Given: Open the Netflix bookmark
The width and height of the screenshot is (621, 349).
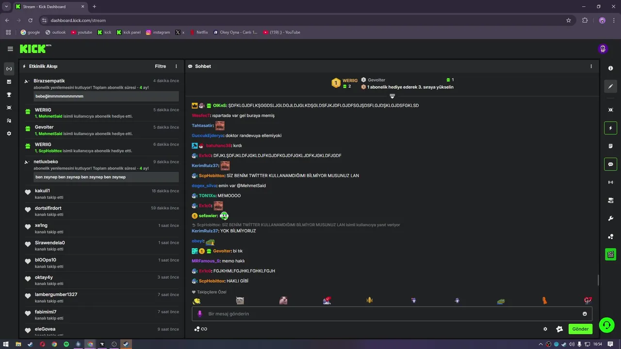Looking at the screenshot, I should [x=199, y=32].
